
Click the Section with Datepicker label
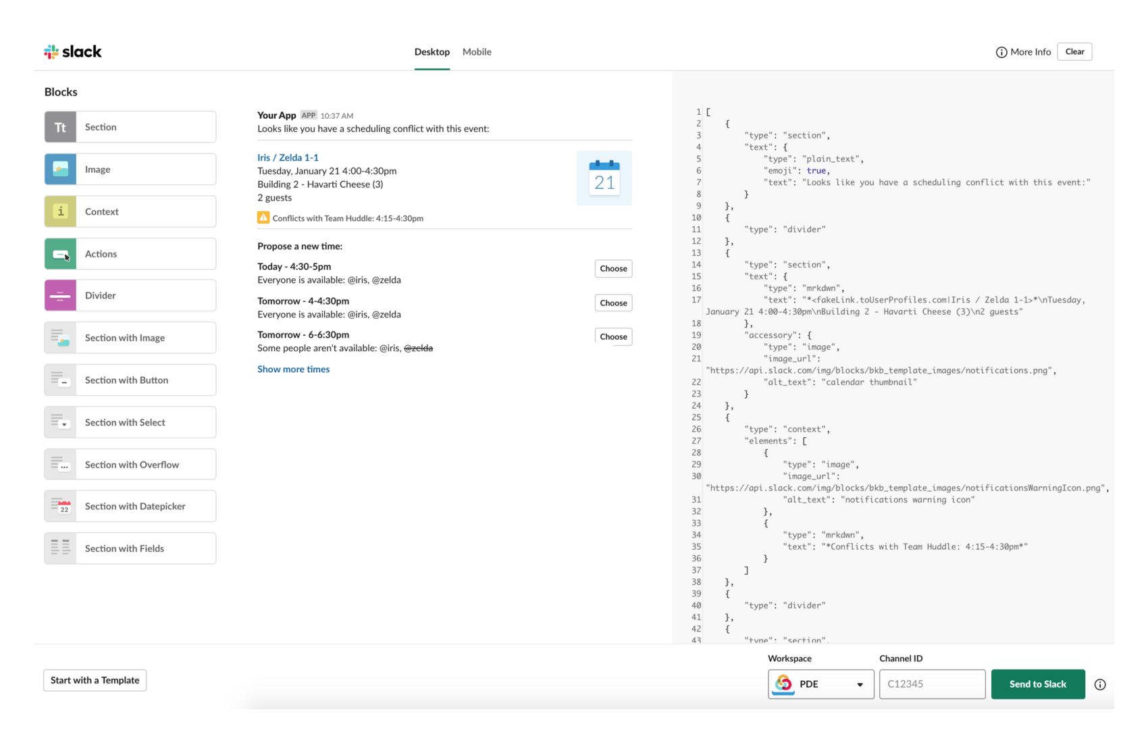point(135,507)
